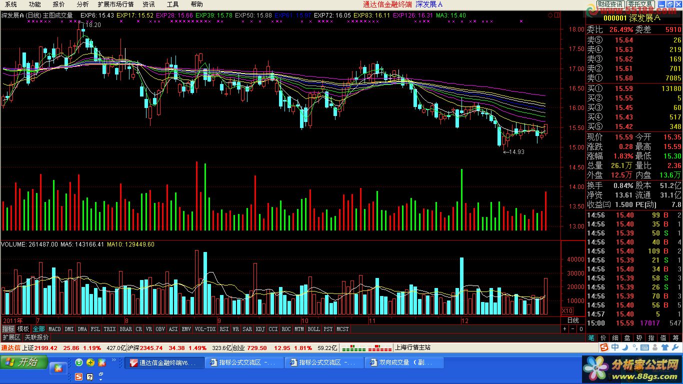Open the Sogou soft keyboard icon
Viewport: 683px width, 384px height.
pyautogui.click(x=644, y=347)
